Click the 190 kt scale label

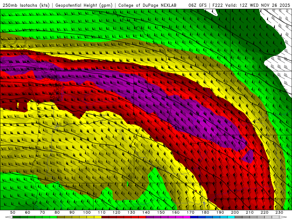(220, 212)
